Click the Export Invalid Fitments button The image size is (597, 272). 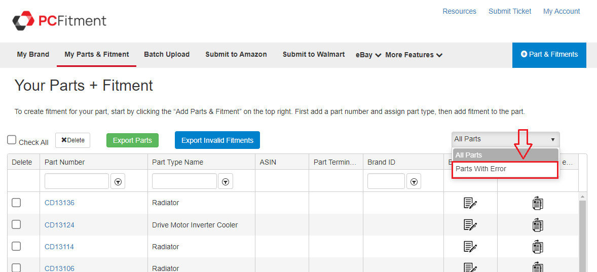point(217,140)
